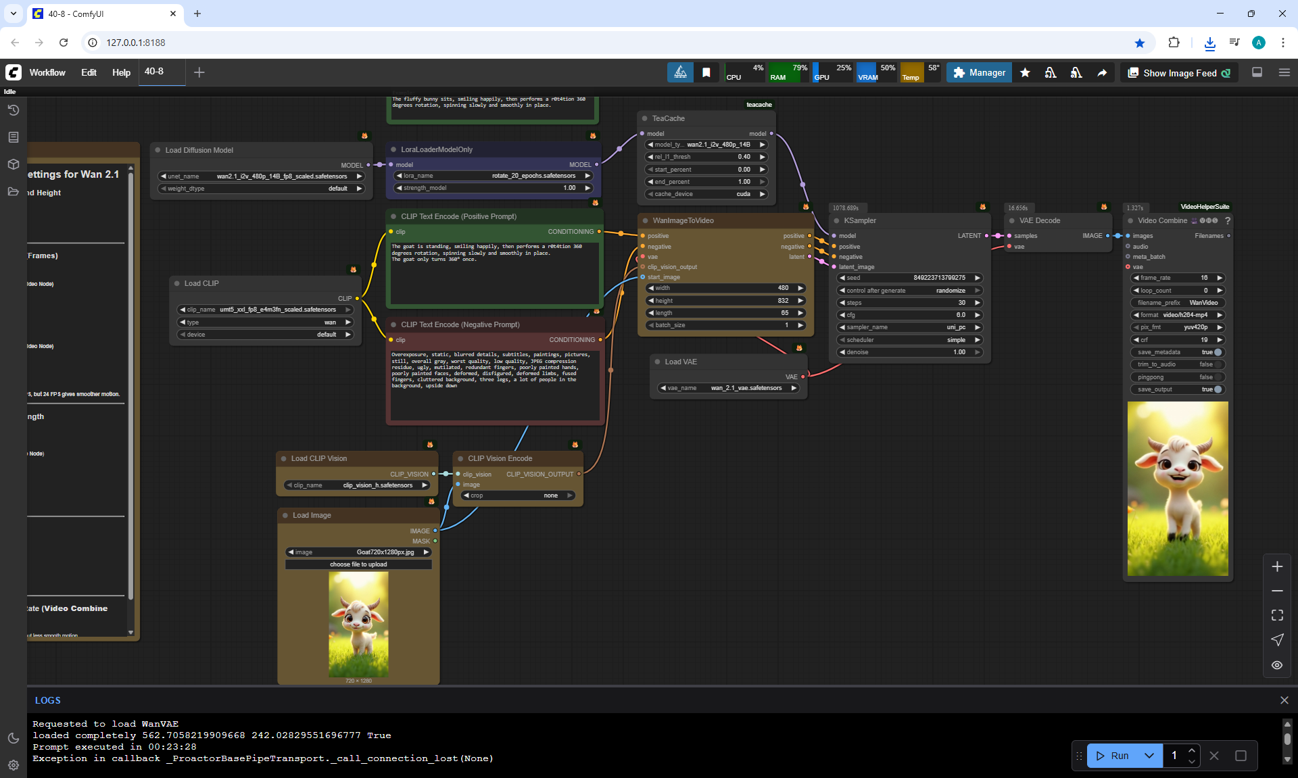
Task: Open the queue history sidebar icon
Action: pyautogui.click(x=13, y=110)
